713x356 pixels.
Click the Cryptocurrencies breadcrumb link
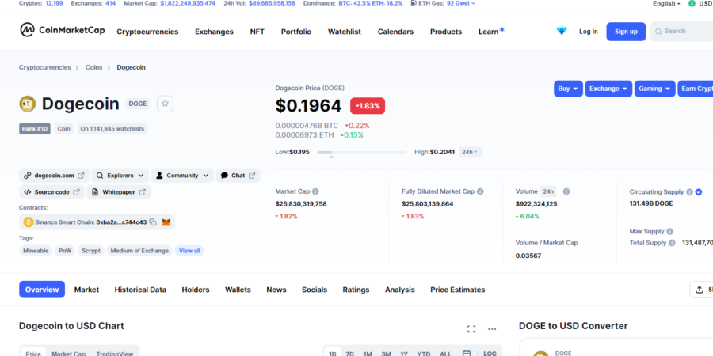click(45, 67)
